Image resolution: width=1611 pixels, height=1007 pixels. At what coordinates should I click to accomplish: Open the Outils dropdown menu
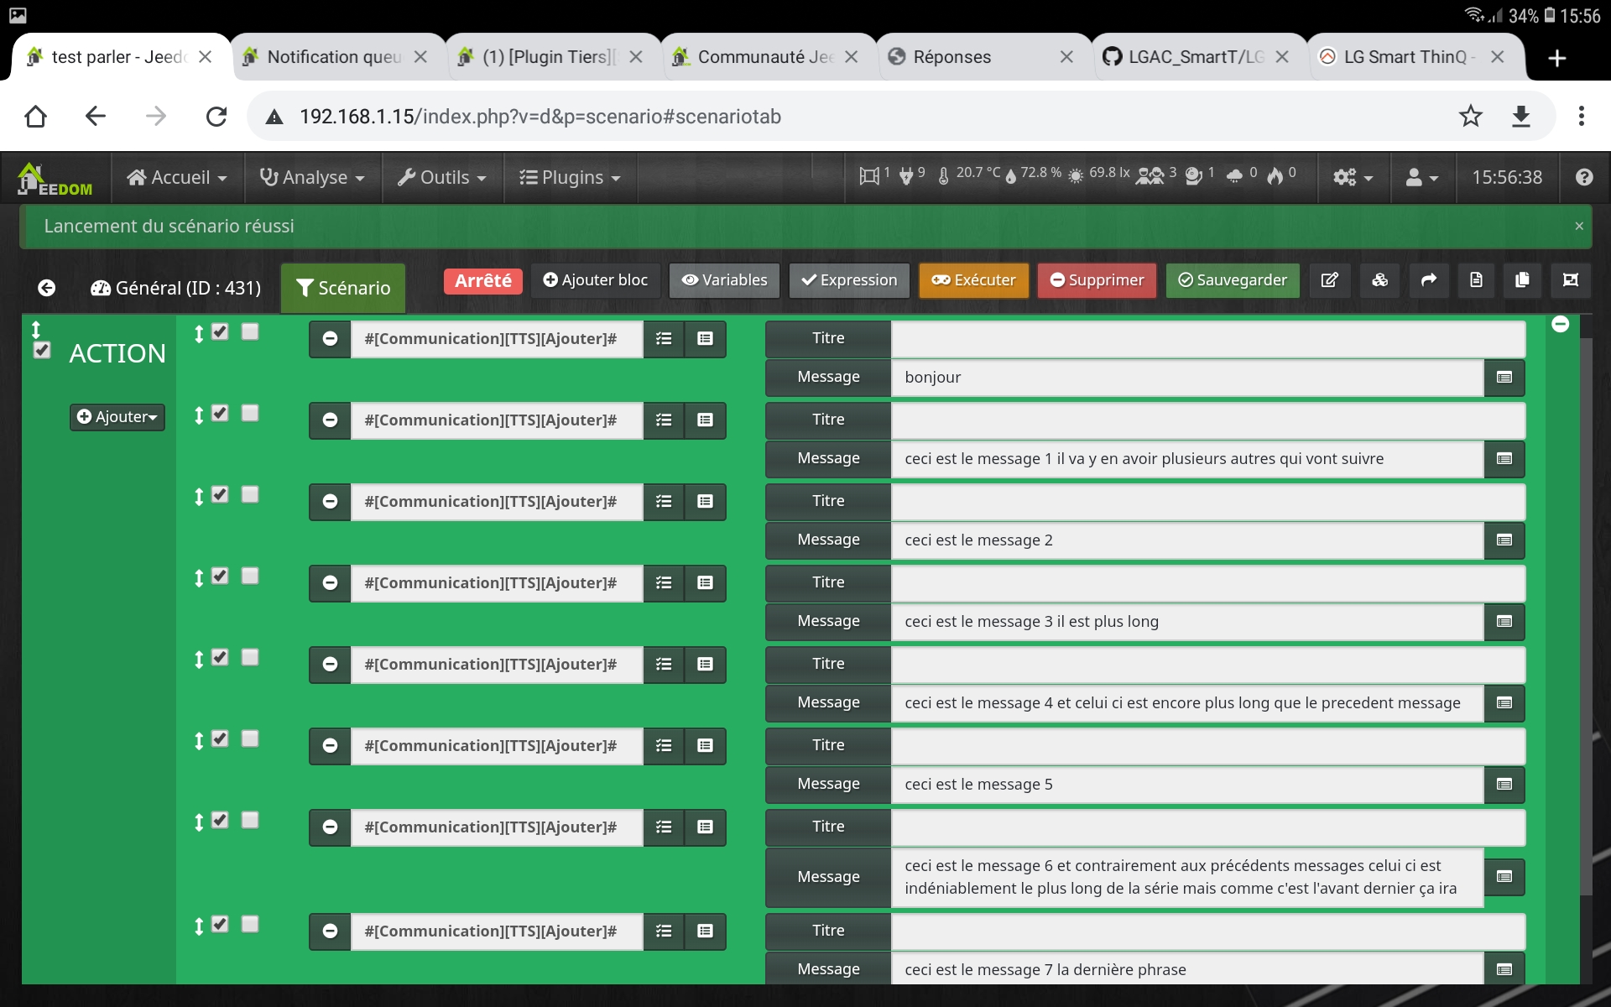click(x=442, y=177)
